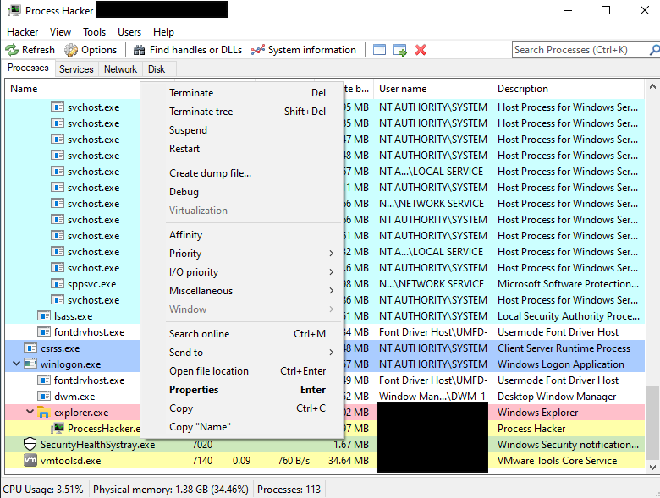Select Create dump file from menu
The image size is (660, 498).
pos(210,173)
